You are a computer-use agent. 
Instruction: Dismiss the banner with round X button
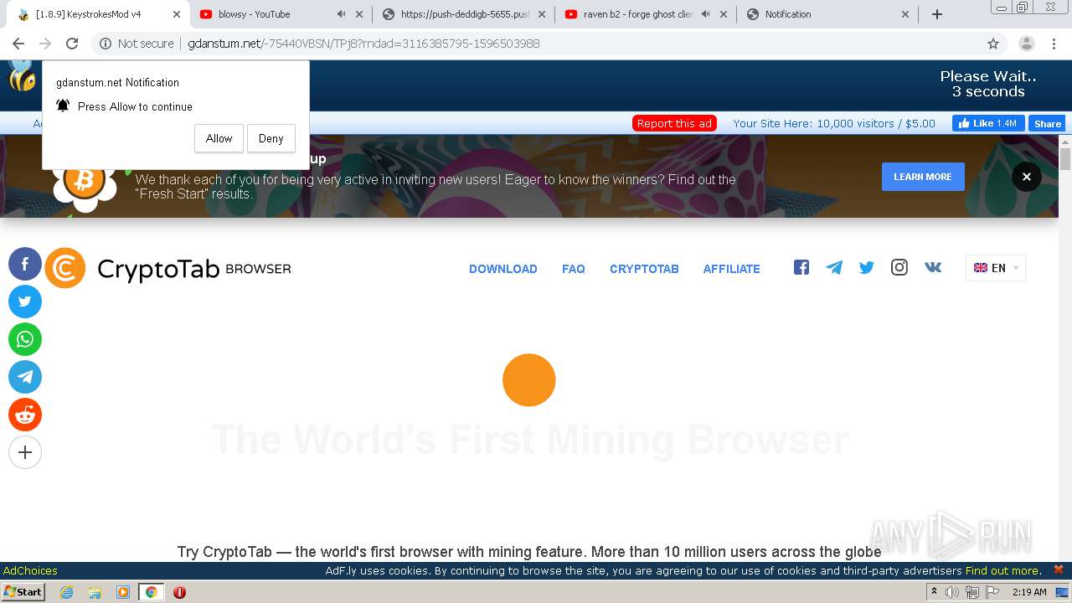coord(1027,177)
